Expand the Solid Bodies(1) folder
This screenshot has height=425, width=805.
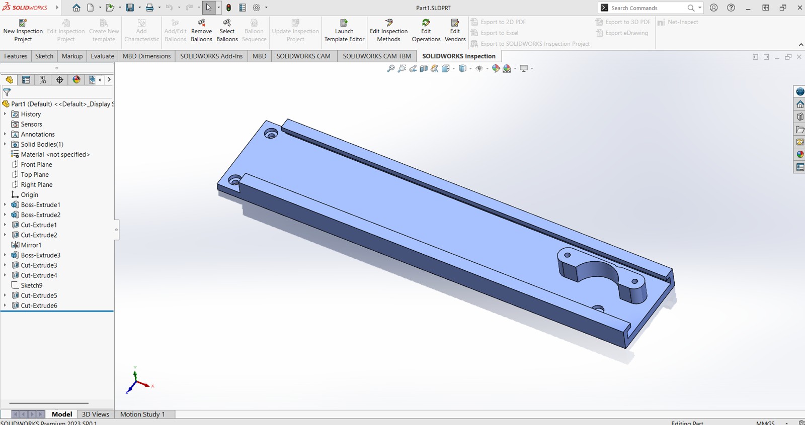[x=5, y=144]
